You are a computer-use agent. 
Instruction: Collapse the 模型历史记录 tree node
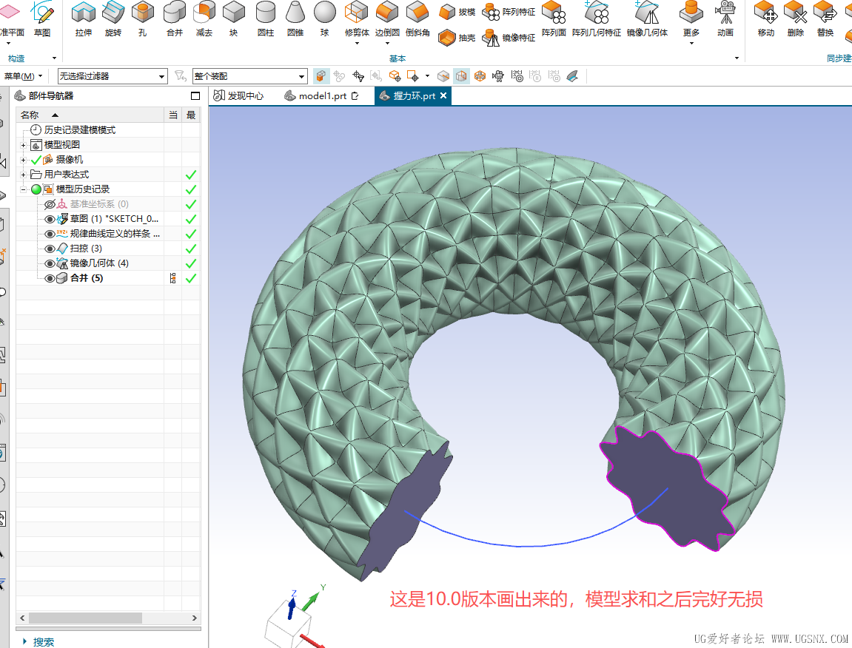pyautogui.click(x=24, y=189)
